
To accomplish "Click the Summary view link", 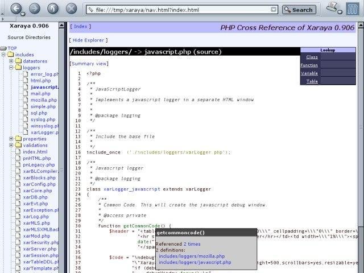I will tap(89, 64).
